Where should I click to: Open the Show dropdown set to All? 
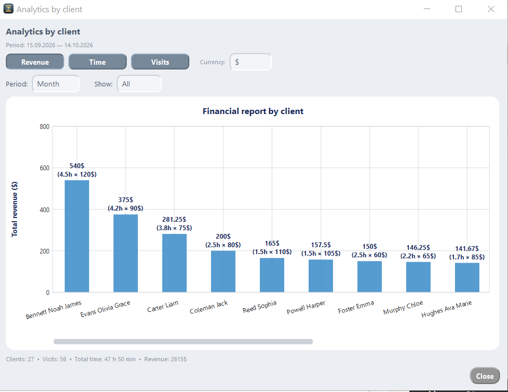point(139,84)
